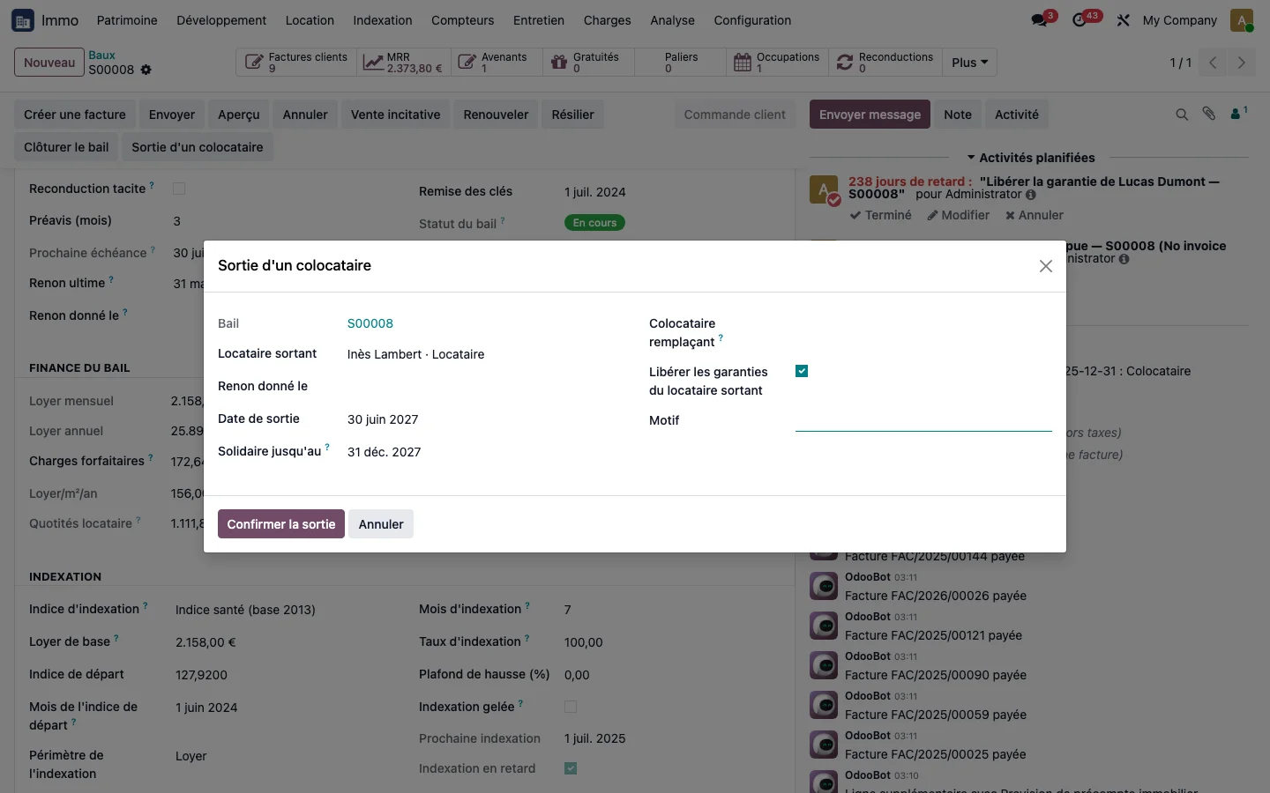Open the Immo app home icon
This screenshot has width=1270, height=793.
23,20
